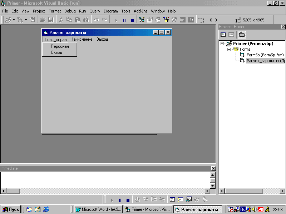Click End on the bottom Debug toolbar
Screen dimensions: 286x214
pyautogui.click(x=128, y=200)
